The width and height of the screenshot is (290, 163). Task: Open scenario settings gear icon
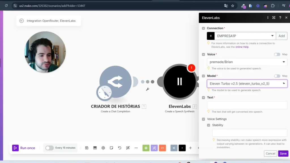tap(103, 148)
